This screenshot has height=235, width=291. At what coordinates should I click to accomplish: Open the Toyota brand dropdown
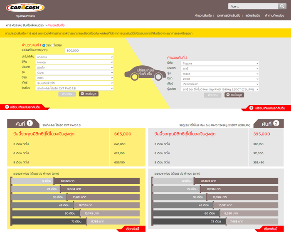coord(220,63)
